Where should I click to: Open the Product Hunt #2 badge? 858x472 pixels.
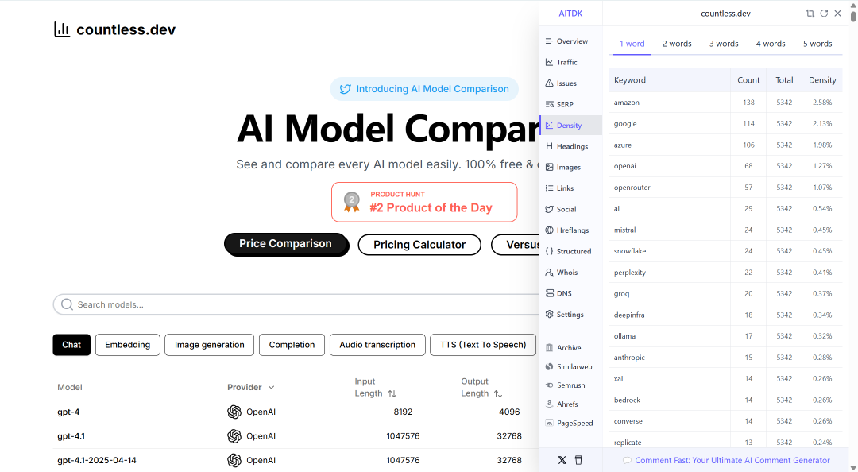(x=424, y=202)
